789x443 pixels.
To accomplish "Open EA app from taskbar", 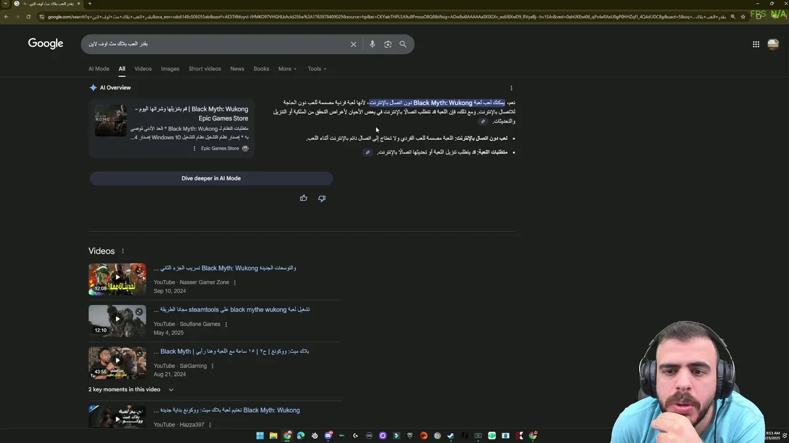I will [423, 436].
